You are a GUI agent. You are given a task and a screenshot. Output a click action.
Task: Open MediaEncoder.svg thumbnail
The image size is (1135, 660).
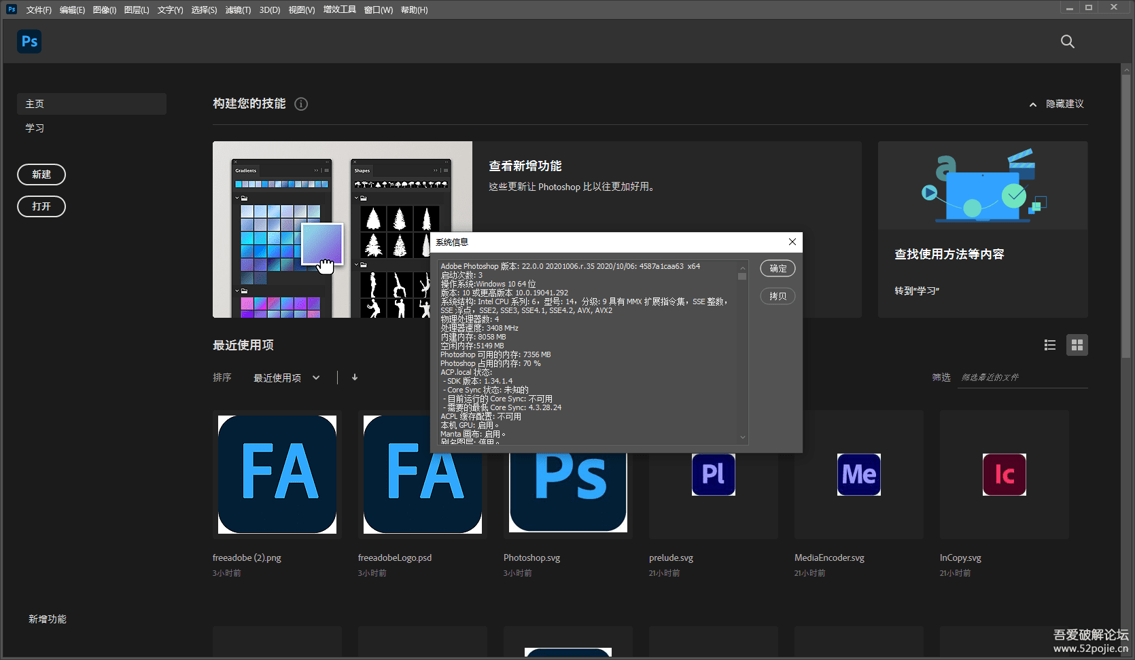pyautogui.click(x=859, y=475)
